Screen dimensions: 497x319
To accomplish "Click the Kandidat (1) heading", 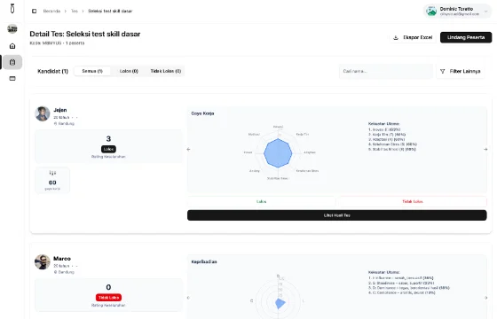I will [53, 71].
